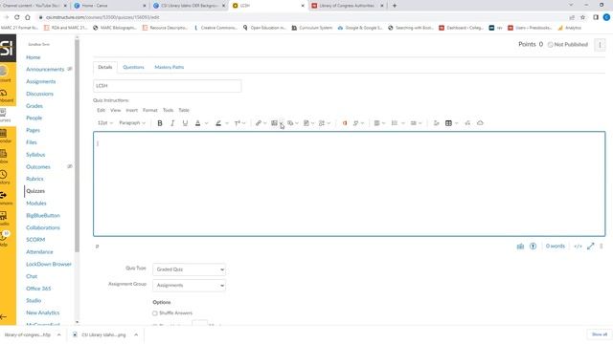
Task: Toggle bold formatting in the editor toolbar
Action: click(x=160, y=123)
